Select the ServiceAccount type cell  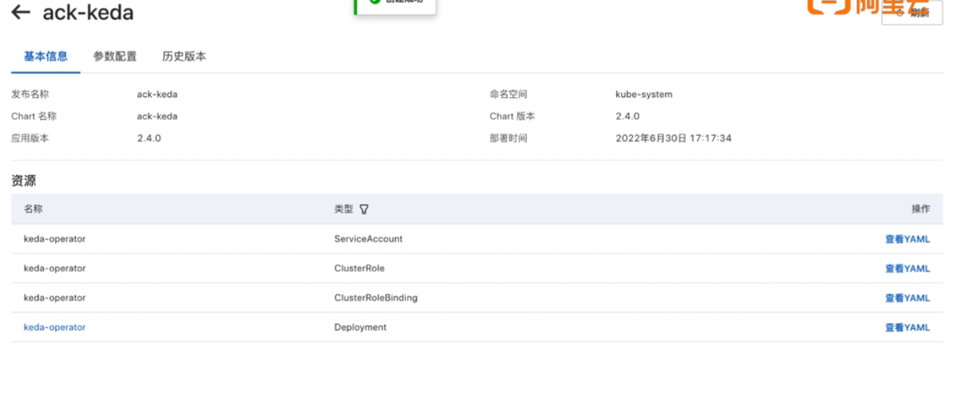click(368, 239)
